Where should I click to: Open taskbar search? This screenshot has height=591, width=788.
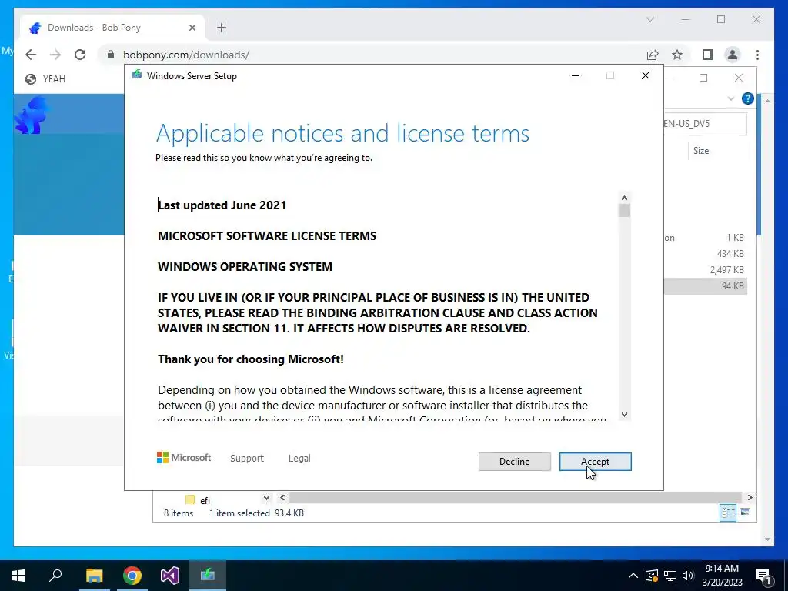coord(55,576)
